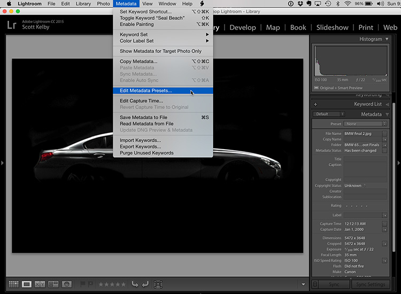Image resolution: width=401 pixels, height=294 pixels.
Task: Toggle the Sync auto-sync switch
Action: 315,284
